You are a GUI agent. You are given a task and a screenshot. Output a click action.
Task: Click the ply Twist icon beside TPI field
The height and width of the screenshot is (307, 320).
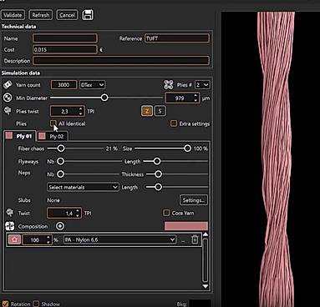pyautogui.click(x=10, y=213)
